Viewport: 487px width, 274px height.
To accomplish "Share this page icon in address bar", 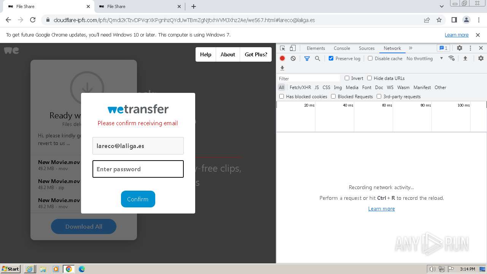I will (x=427, y=20).
